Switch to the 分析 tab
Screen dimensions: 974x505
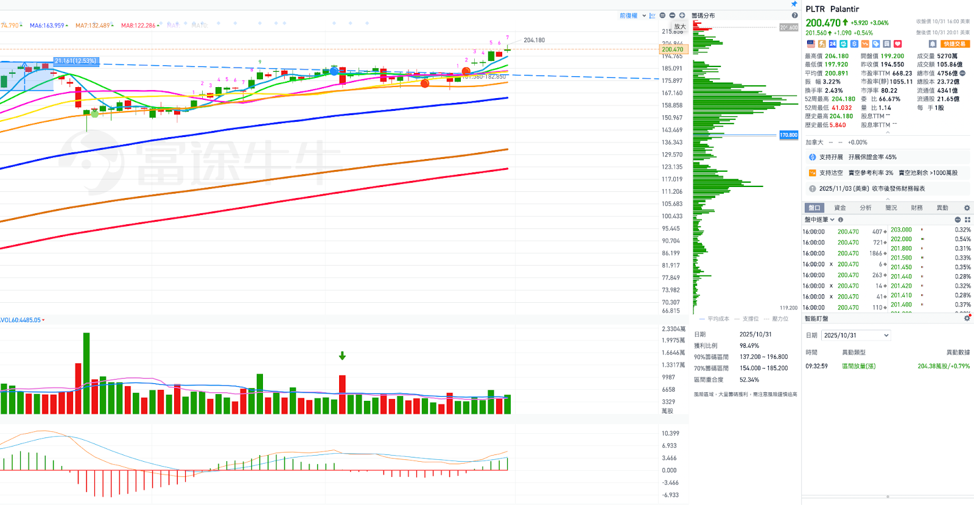[x=866, y=208]
